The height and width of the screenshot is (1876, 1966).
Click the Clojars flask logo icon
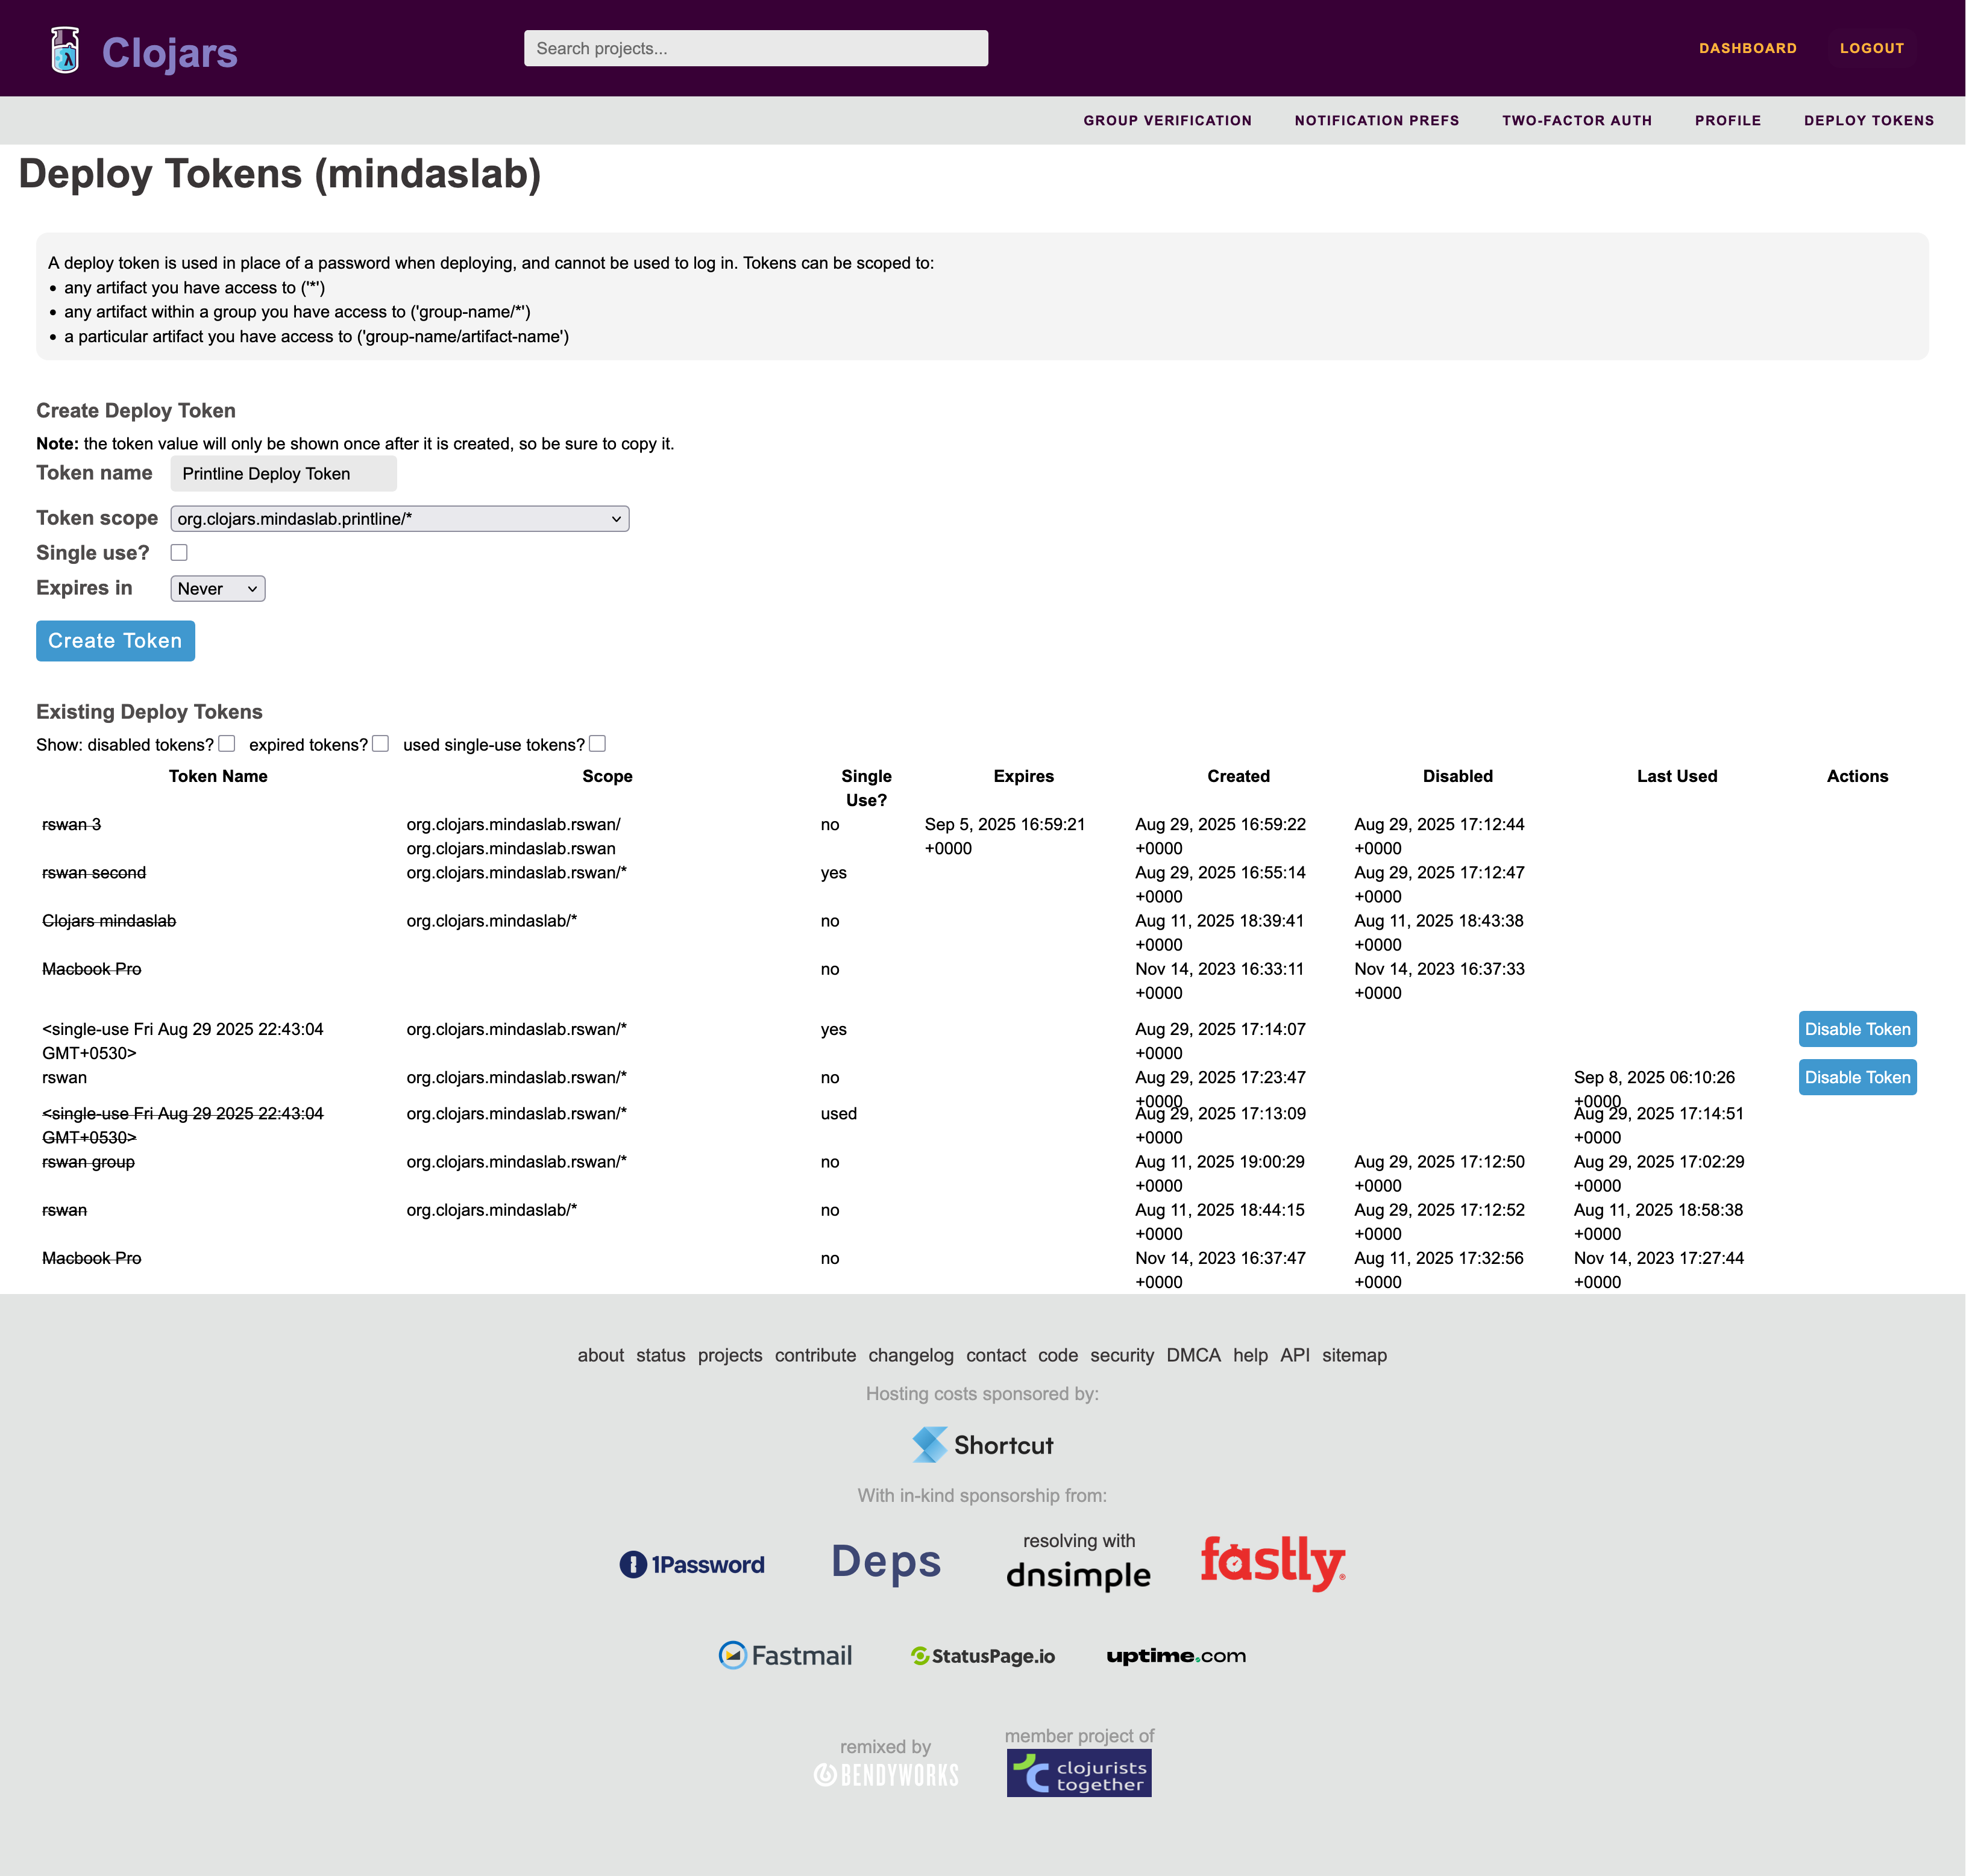[x=65, y=50]
